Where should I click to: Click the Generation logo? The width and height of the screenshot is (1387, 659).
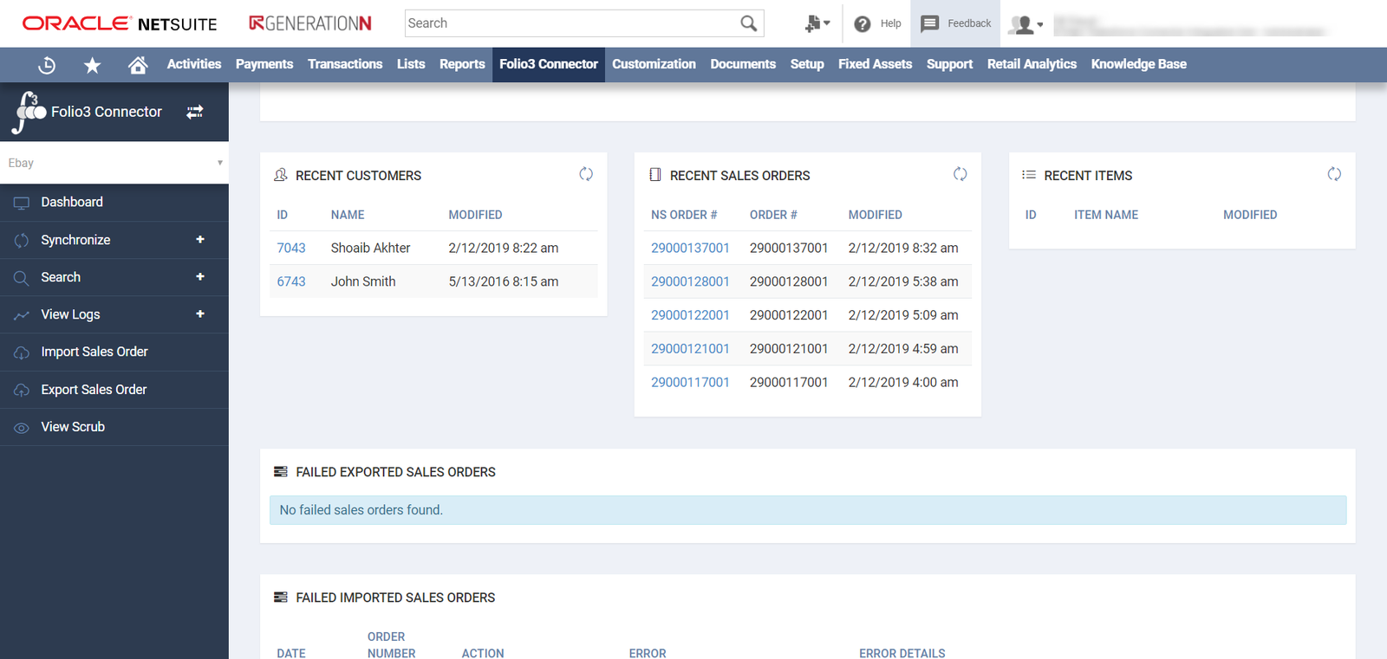[310, 23]
